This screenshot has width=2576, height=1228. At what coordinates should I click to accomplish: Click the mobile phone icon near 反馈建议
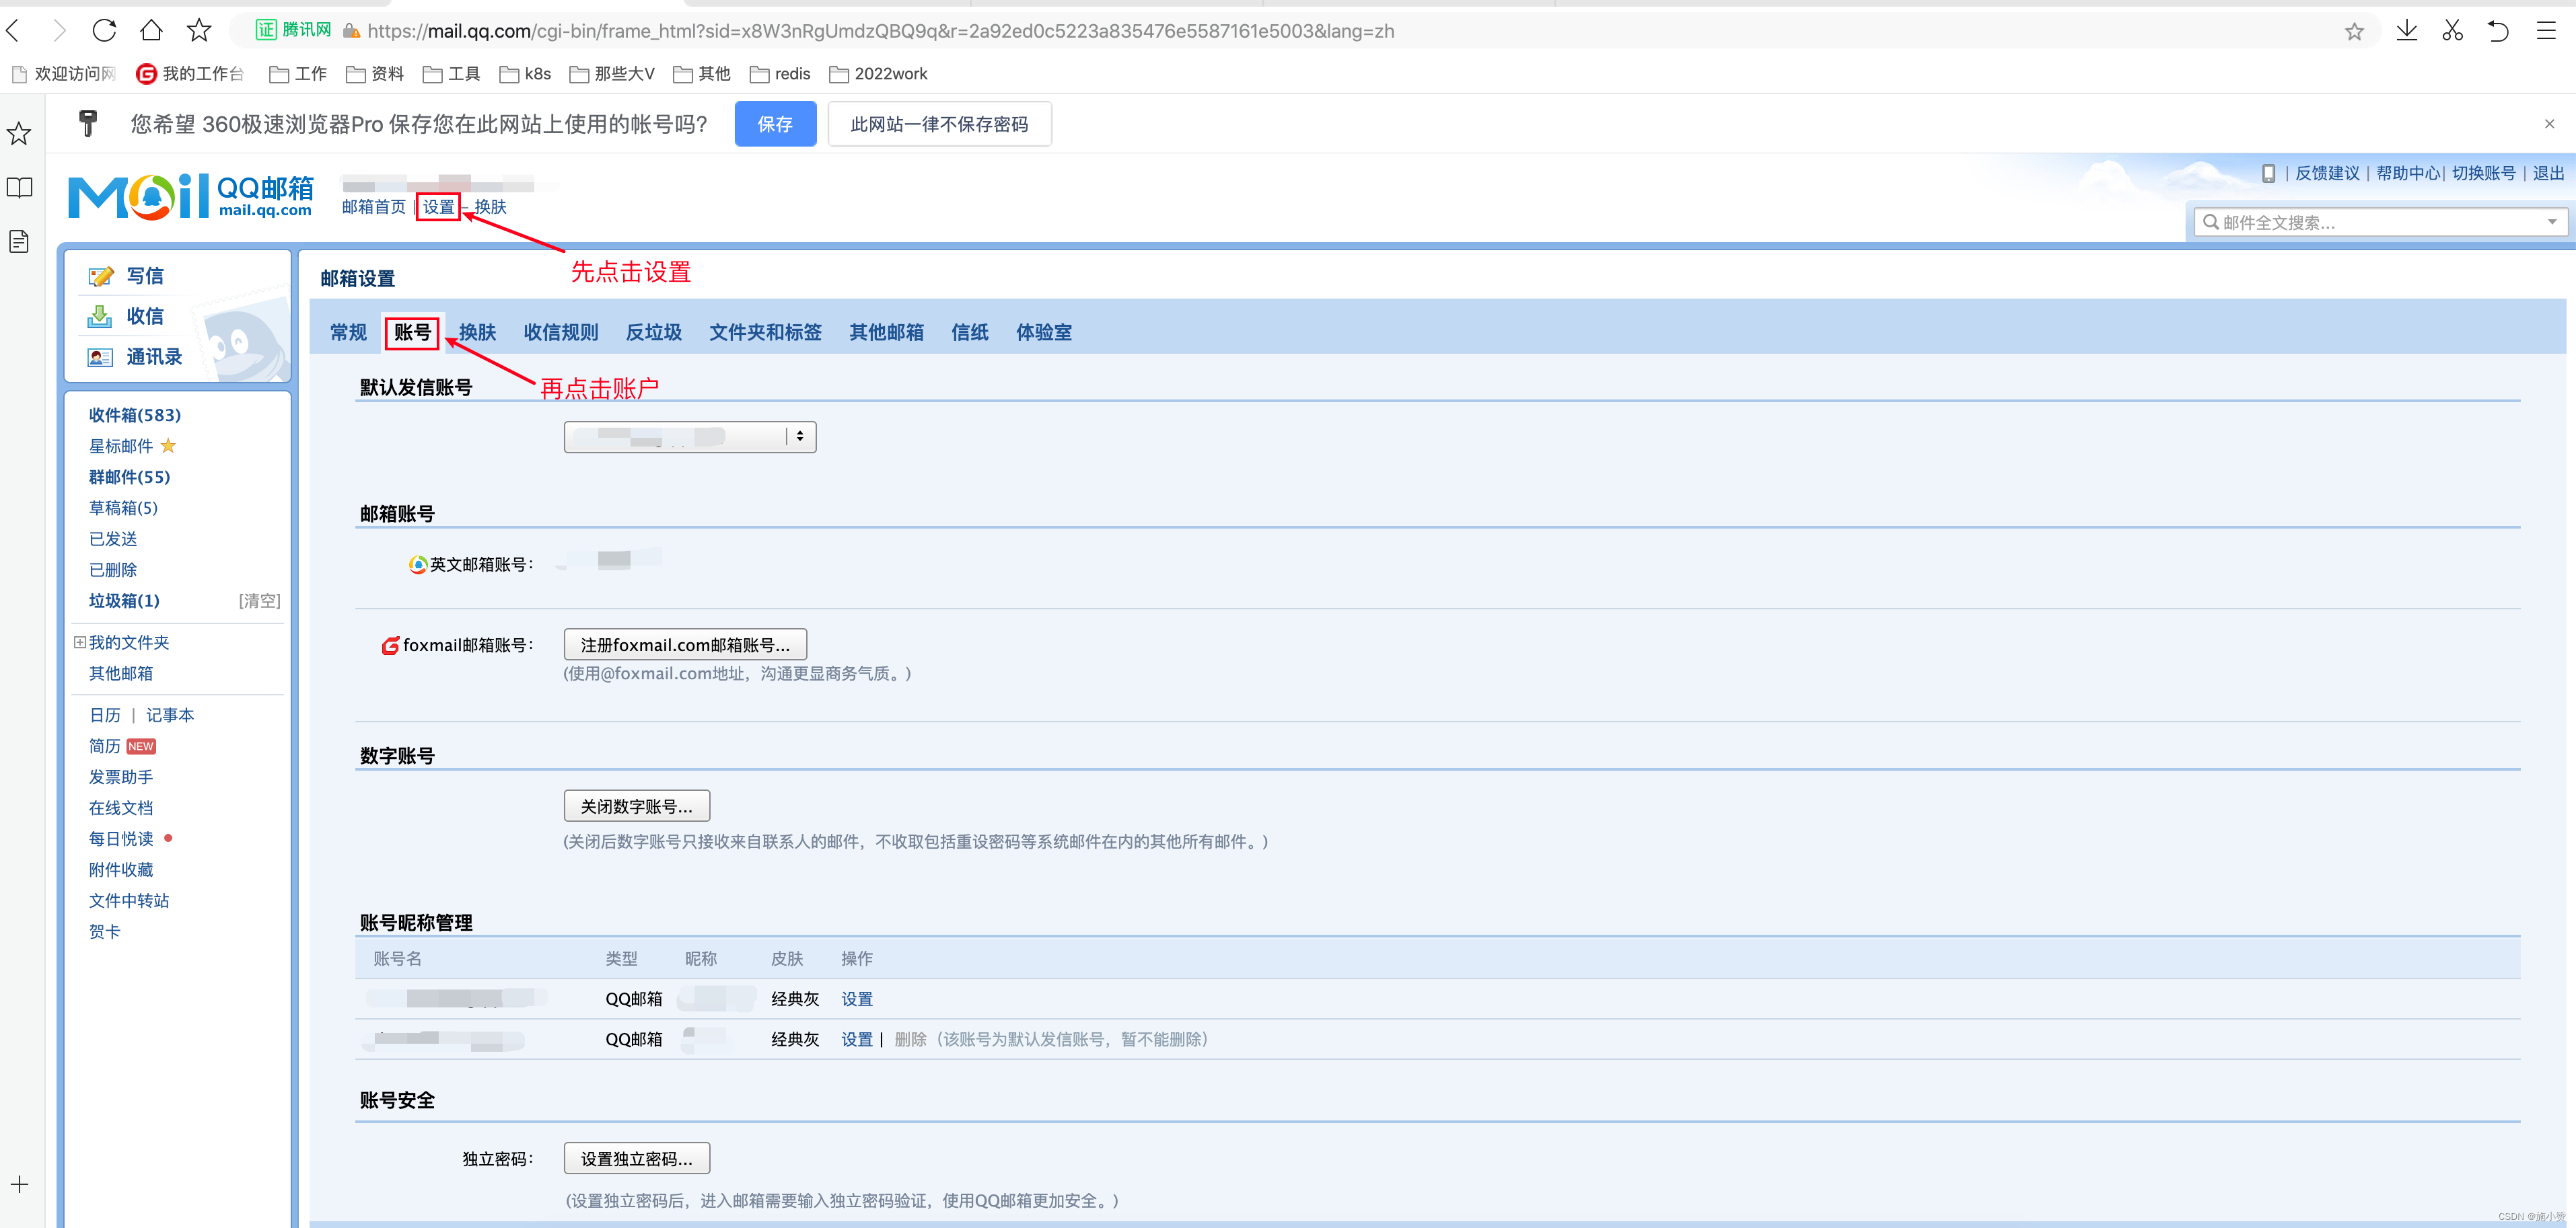pyautogui.click(x=2268, y=173)
